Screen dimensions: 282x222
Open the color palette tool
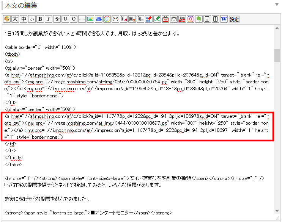tap(7, 19)
